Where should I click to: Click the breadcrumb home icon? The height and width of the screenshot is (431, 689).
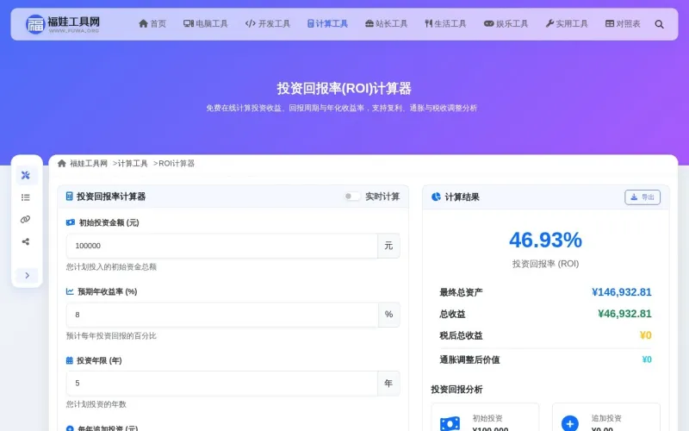pyautogui.click(x=61, y=164)
